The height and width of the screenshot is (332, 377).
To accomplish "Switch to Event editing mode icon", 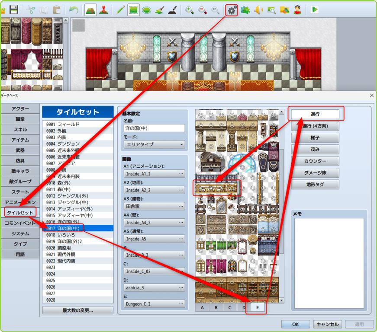I will [103, 10].
